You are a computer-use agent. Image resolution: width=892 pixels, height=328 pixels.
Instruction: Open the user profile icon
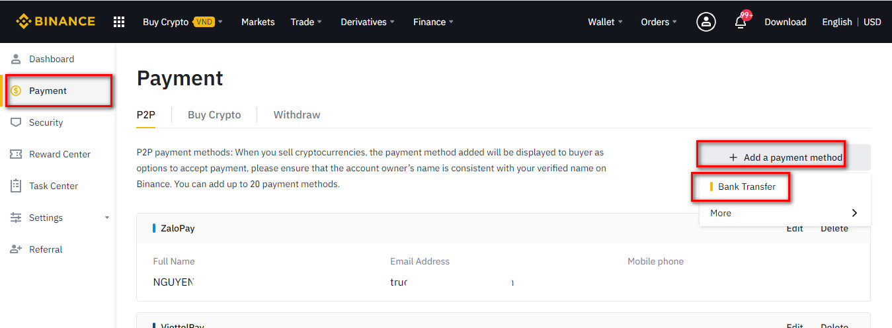click(x=706, y=22)
